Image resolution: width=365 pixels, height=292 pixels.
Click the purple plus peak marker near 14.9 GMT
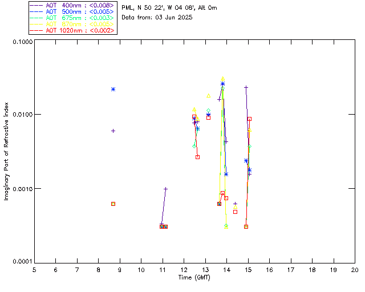(x=246, y=88)
